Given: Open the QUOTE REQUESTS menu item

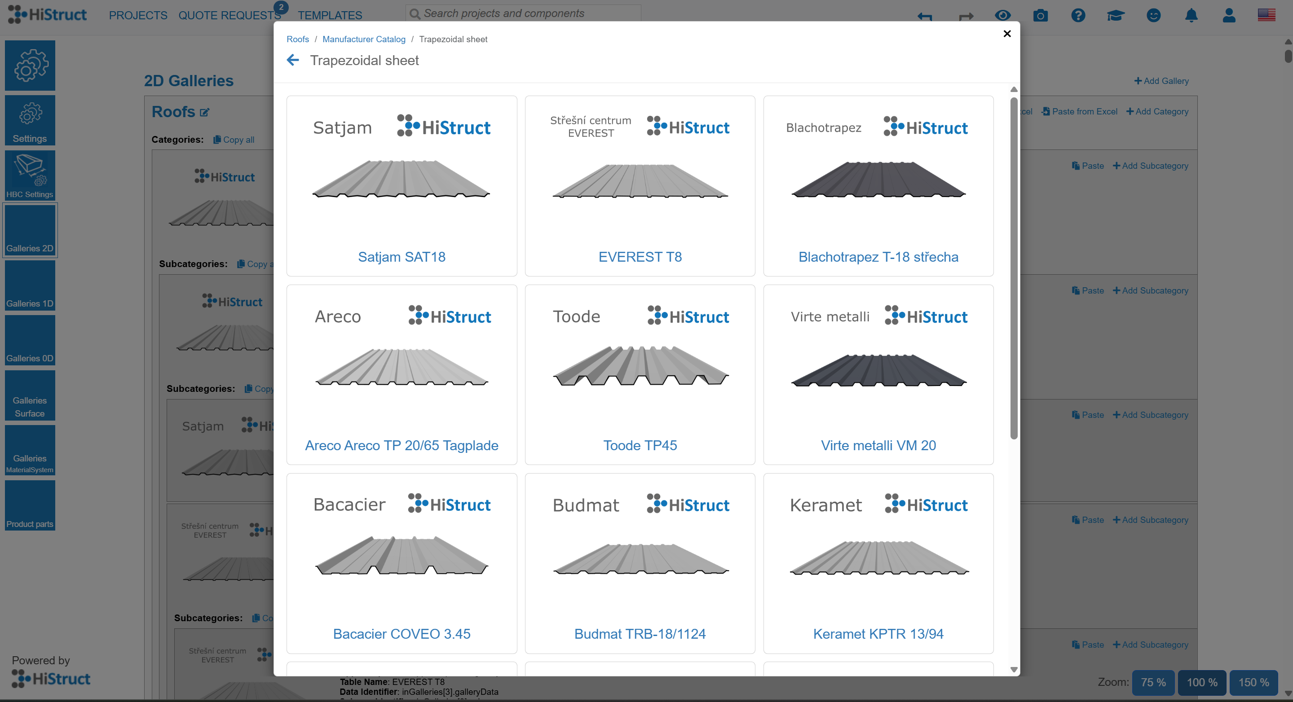Looking at the screenshot, I should tap(229, 16).
